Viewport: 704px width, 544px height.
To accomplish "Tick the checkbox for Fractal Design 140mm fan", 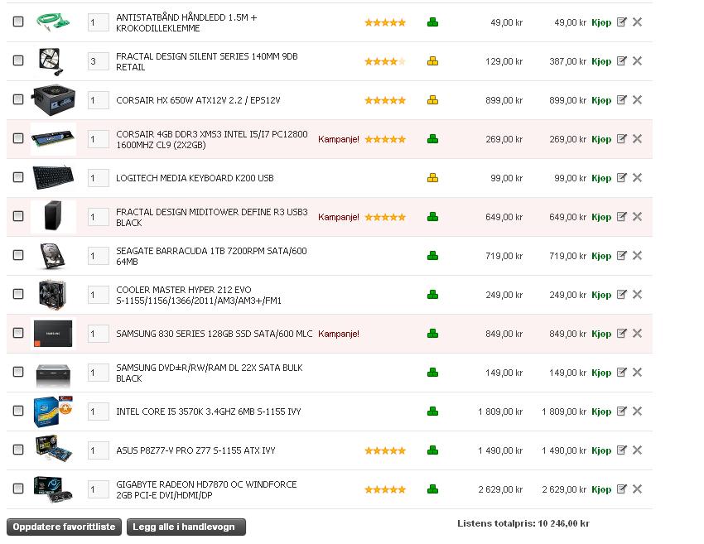I will point(18,60).
